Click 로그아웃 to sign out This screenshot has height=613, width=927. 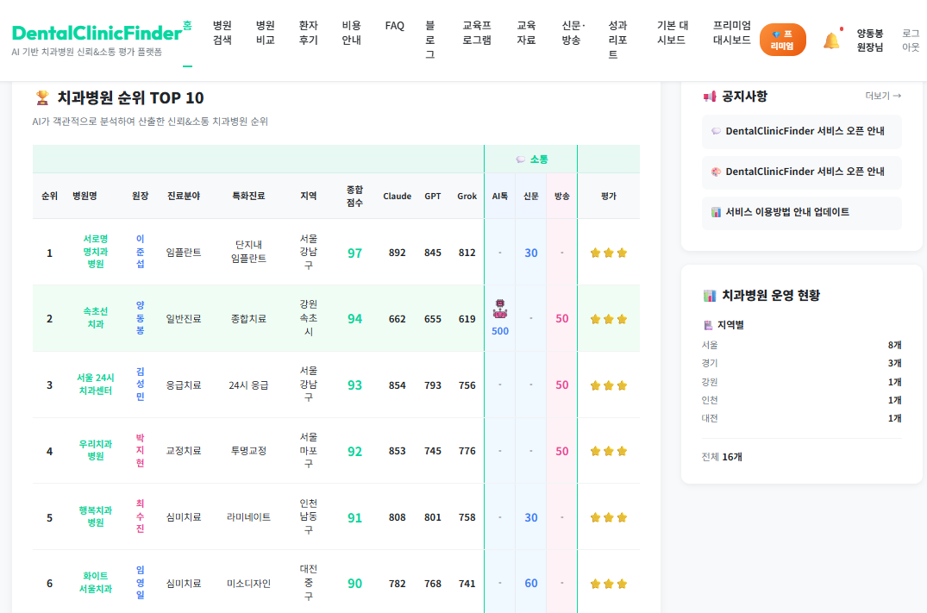tap(911, 39)
